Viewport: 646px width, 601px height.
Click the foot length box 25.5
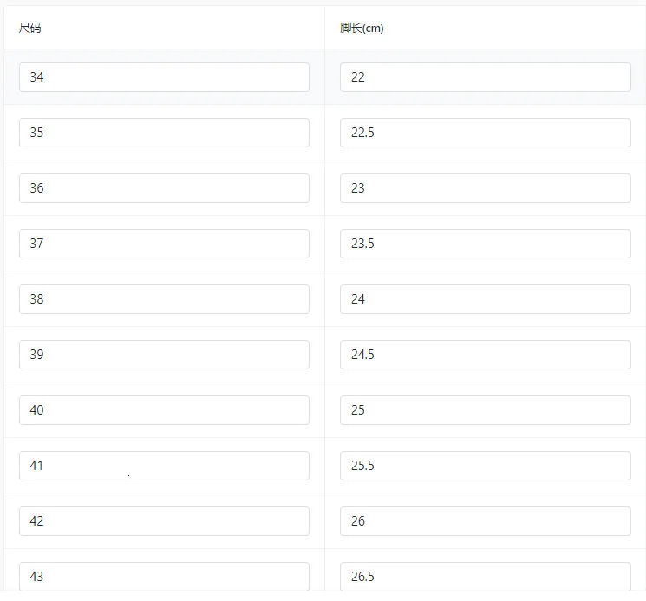(485, 466)
